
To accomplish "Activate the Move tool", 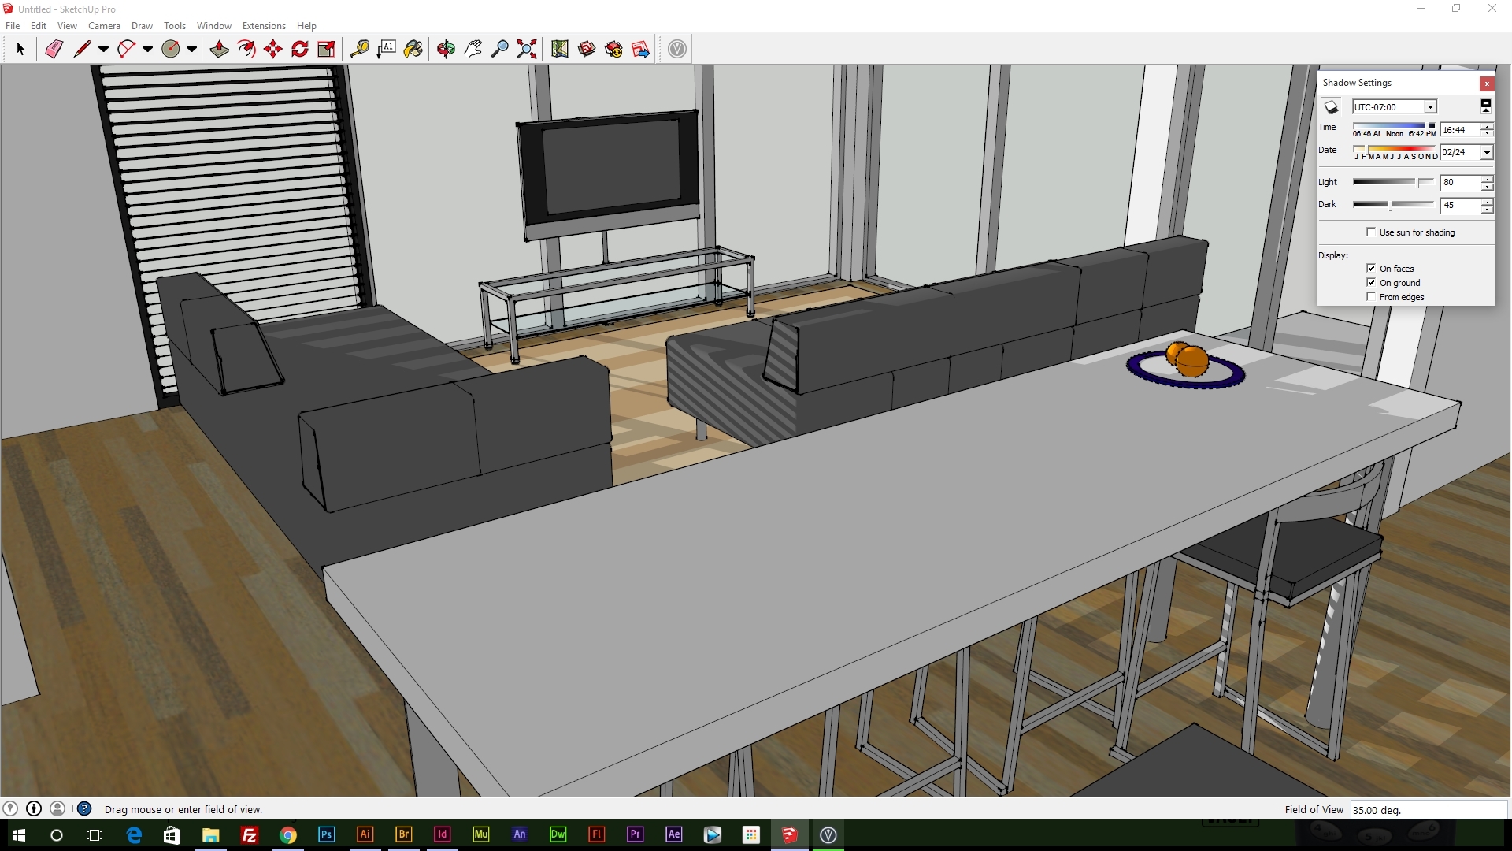I will 273,49.
